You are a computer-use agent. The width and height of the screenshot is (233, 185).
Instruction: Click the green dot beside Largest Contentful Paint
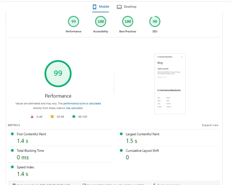(121, 134)
